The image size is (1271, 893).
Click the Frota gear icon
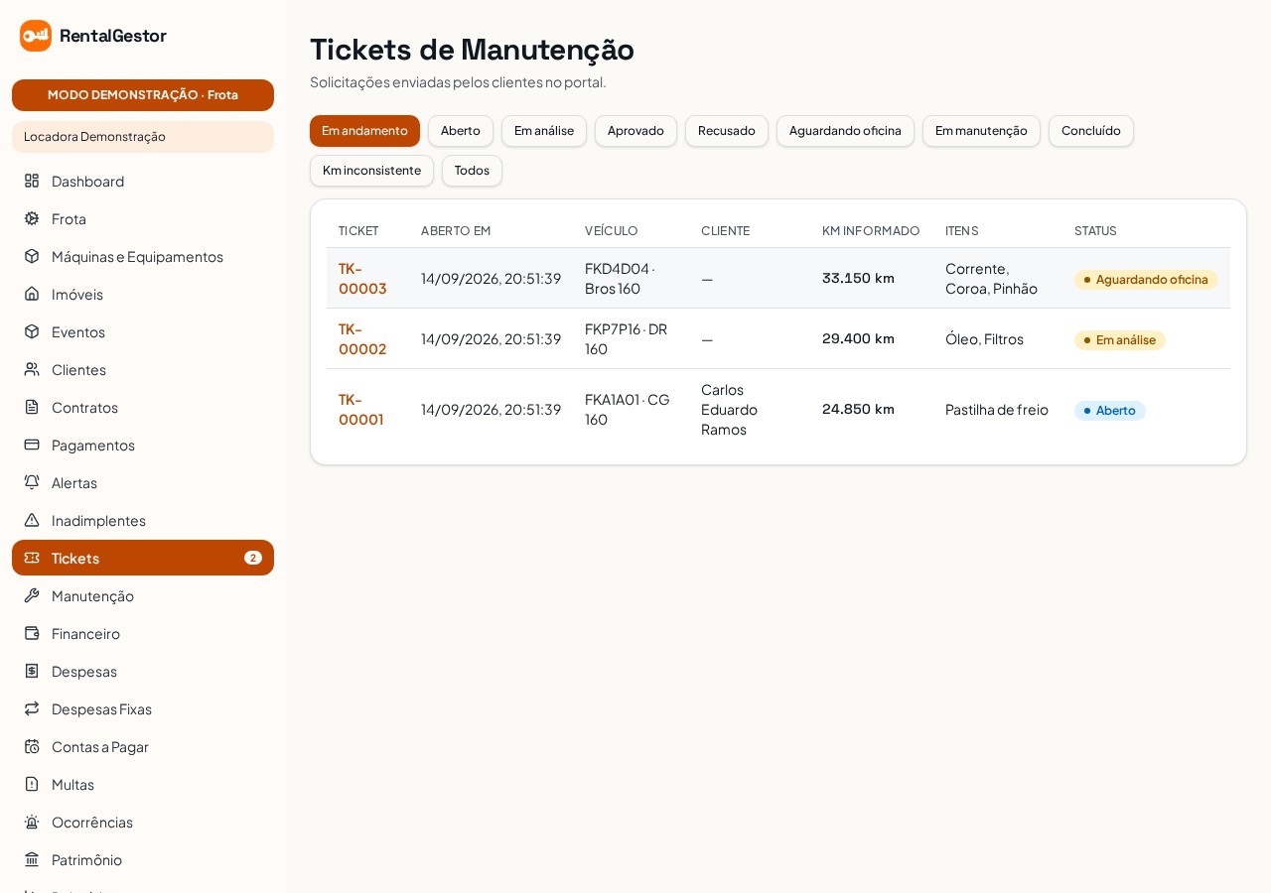32,218
